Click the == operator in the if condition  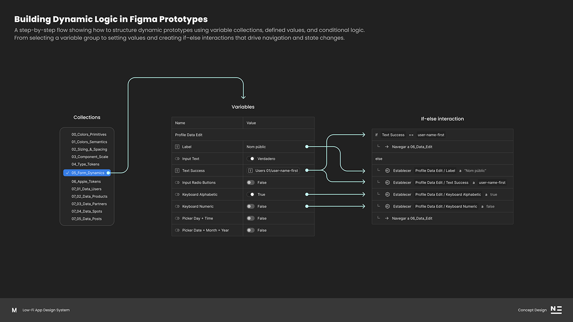411,135
